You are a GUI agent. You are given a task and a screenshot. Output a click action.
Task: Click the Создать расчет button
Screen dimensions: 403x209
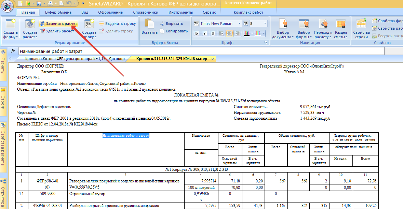[30, 29]
